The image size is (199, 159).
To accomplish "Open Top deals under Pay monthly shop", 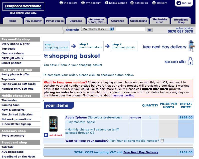I will pyautogui.click(x=8, y=49).
